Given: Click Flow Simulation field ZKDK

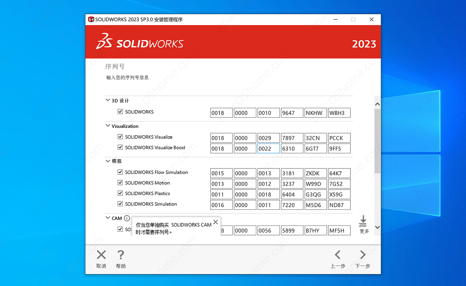Looking at the screenshot, I should [316, 173].
